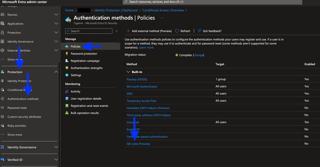Click the Target column header
Screen dimensions: 320x167
(220, 64)
